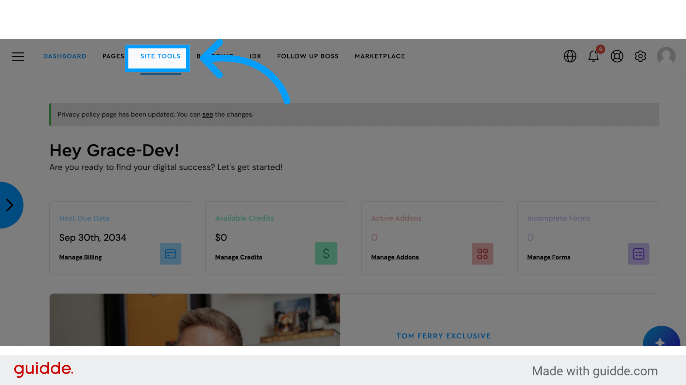Click the globe icon to view the site
The image size is (686, 385).
point(570,56)
